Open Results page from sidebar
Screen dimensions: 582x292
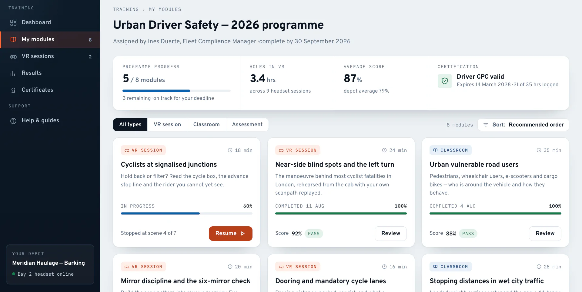50,73
